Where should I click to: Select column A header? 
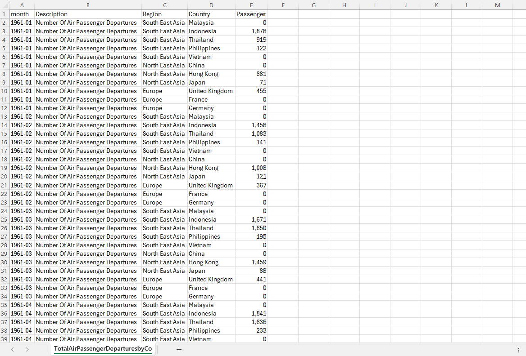[22, 5]
